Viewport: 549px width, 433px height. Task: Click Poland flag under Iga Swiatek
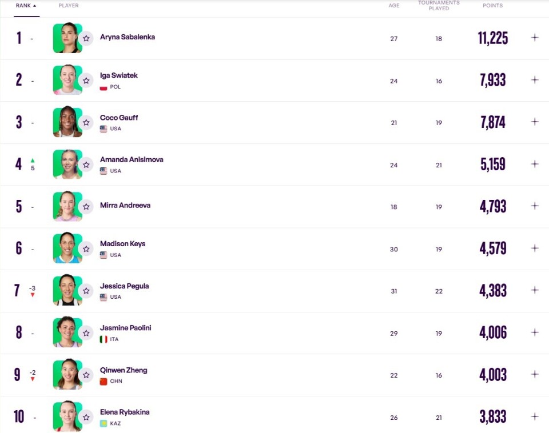click(x=104, y=87)
